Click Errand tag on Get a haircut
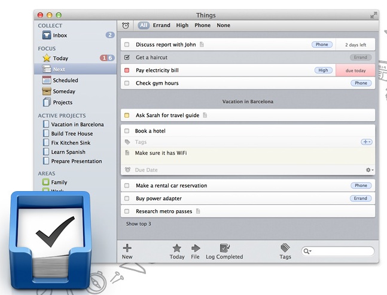Viewport: 387px width, 295px height. [361, 57]
